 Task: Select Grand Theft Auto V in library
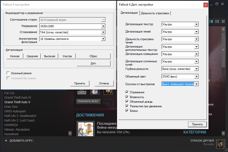[17, 102]
